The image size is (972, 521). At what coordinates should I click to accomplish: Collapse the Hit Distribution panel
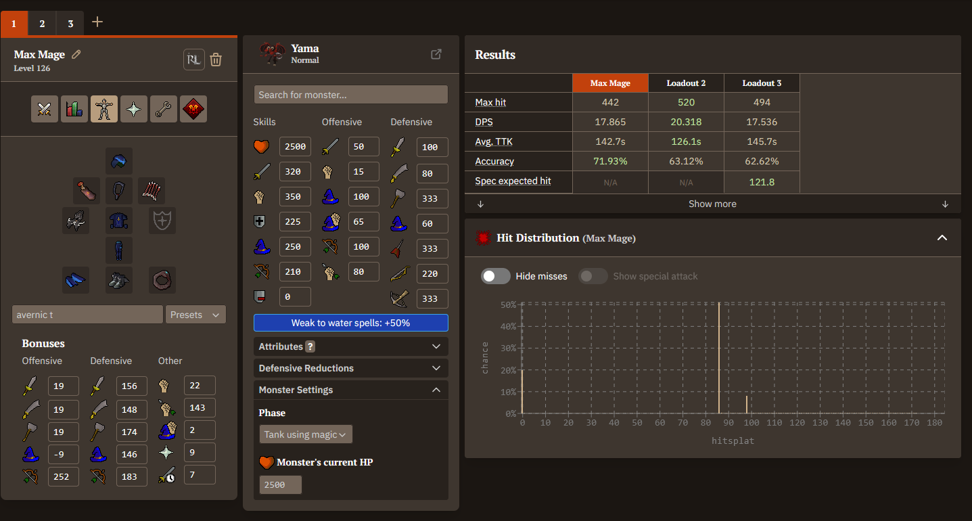coord(942,238)
